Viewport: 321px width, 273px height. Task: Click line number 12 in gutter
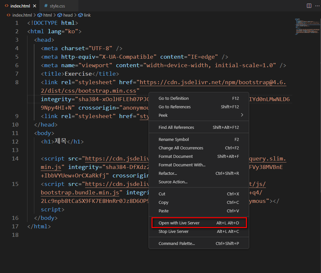point(15,142)
